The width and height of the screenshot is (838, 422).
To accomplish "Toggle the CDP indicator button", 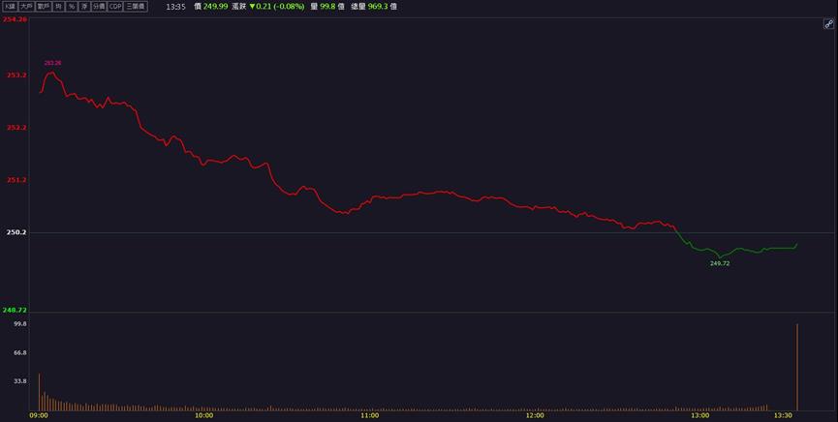I will point(115,7).
